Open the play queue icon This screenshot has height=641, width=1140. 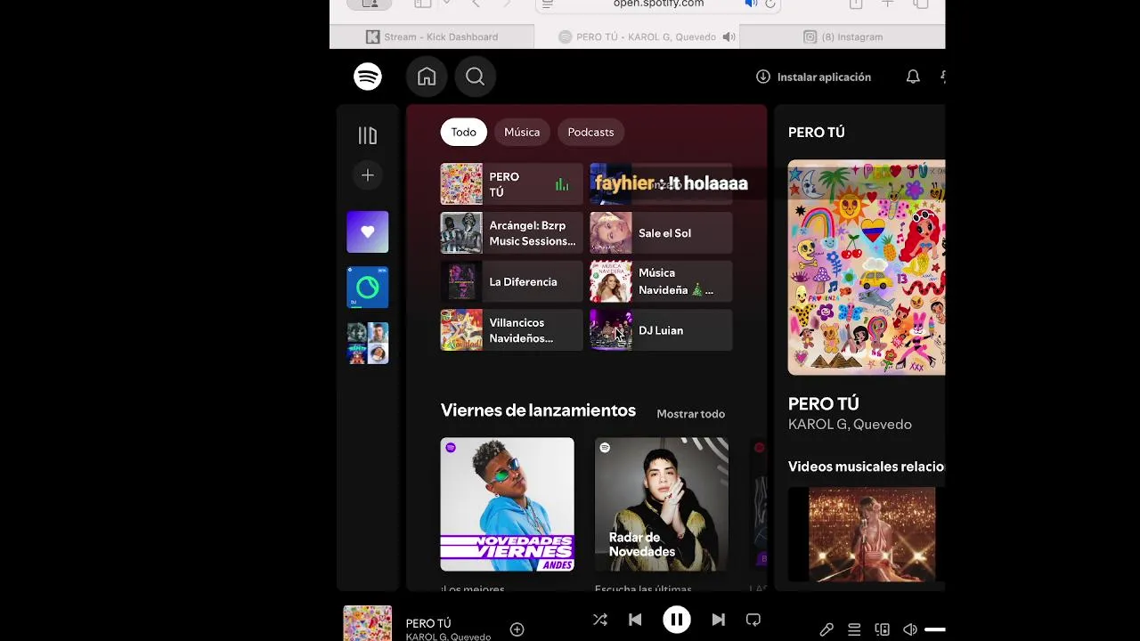854,629
